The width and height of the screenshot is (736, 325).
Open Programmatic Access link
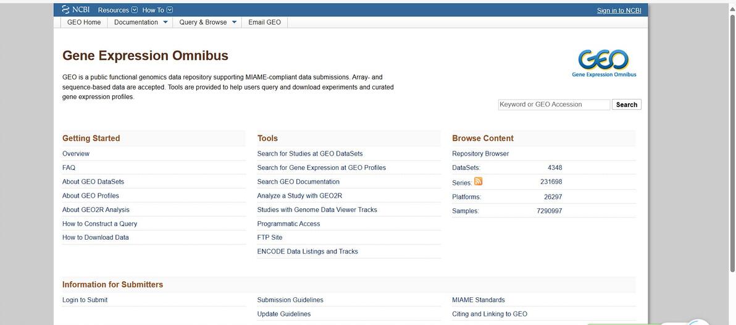pyautogui.click(x=289, y=224)
